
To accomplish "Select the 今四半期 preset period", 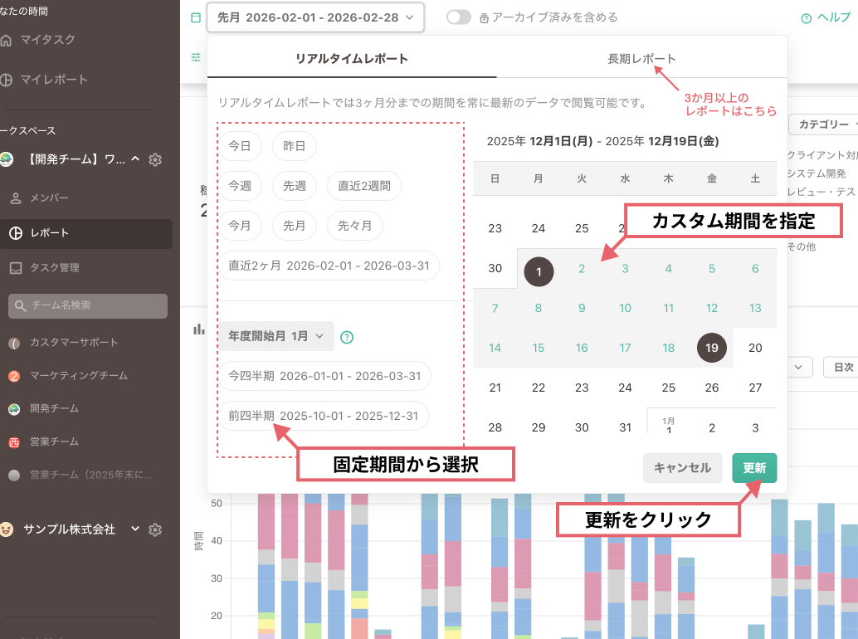I will (x=324, y=376).
